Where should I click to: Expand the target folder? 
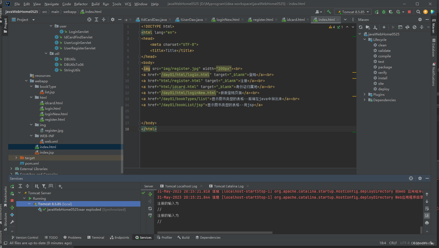tap(16, 158)
